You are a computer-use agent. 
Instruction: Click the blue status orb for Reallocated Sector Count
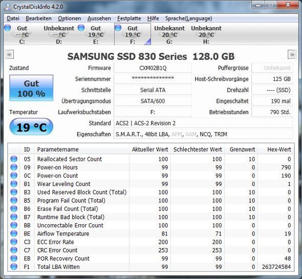pos(14,159)
